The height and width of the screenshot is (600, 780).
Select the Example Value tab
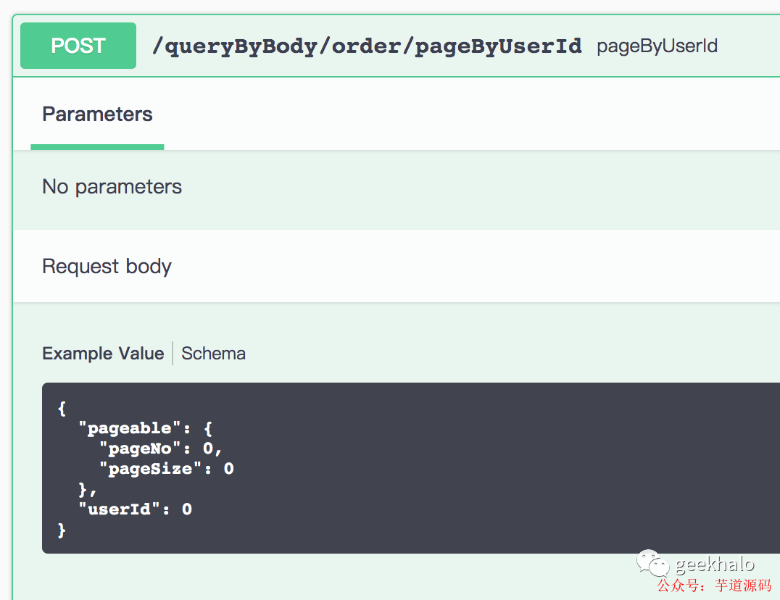[103, 354]
